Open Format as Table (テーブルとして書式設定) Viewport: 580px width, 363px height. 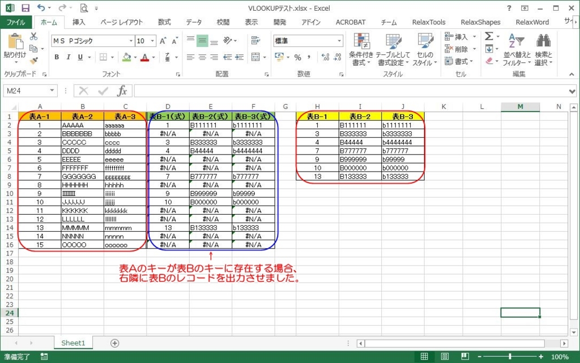click(x=393, y=49)
